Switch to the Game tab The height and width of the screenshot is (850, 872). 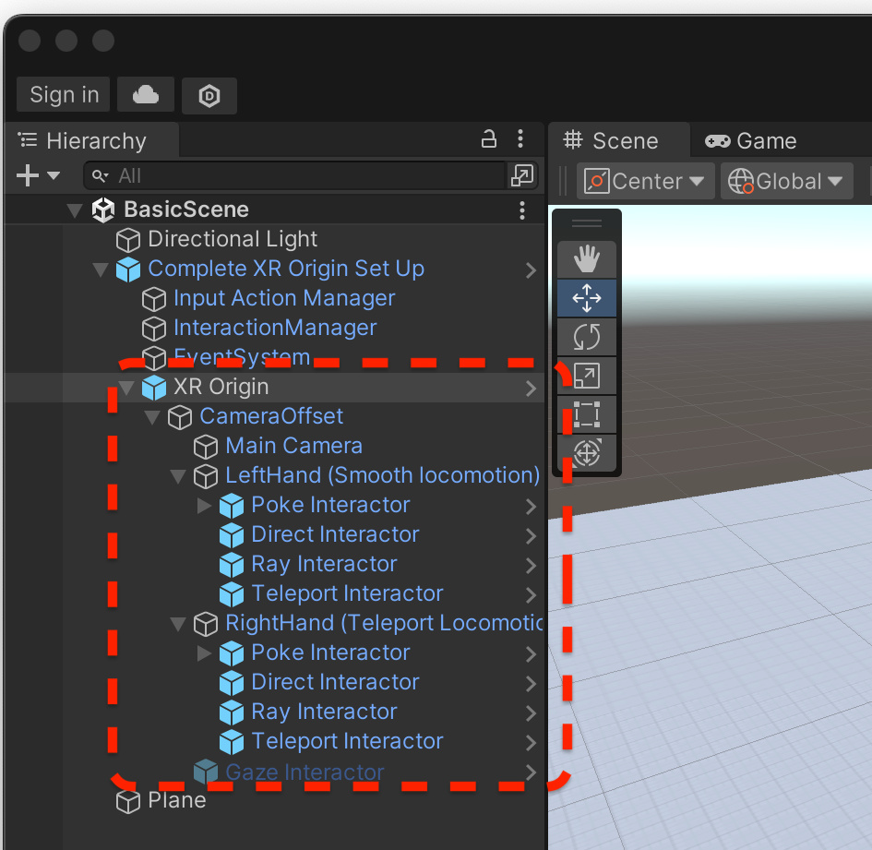(x=759, y=140)
